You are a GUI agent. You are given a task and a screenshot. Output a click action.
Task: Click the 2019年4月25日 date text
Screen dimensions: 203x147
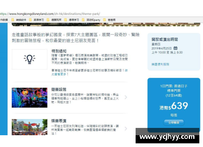pyautogui.click(x=162, y=48)
